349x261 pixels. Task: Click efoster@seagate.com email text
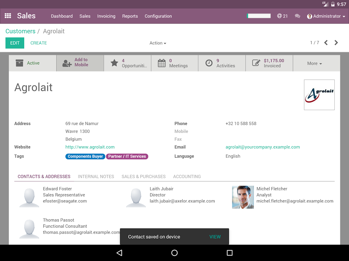pos(65,201)
